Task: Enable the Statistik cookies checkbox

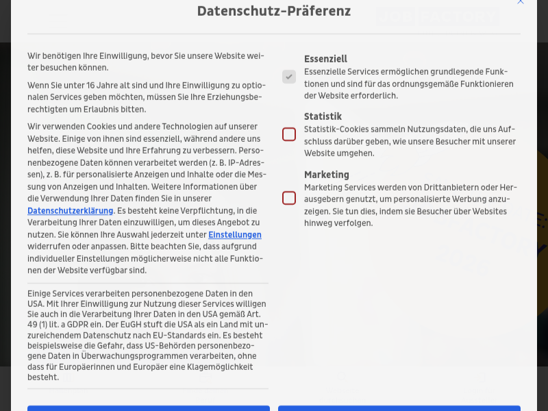Action: coord(289,134)
